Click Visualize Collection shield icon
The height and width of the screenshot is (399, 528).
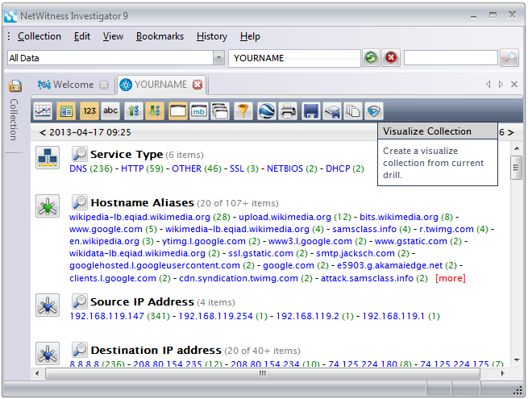pos(373,111)
